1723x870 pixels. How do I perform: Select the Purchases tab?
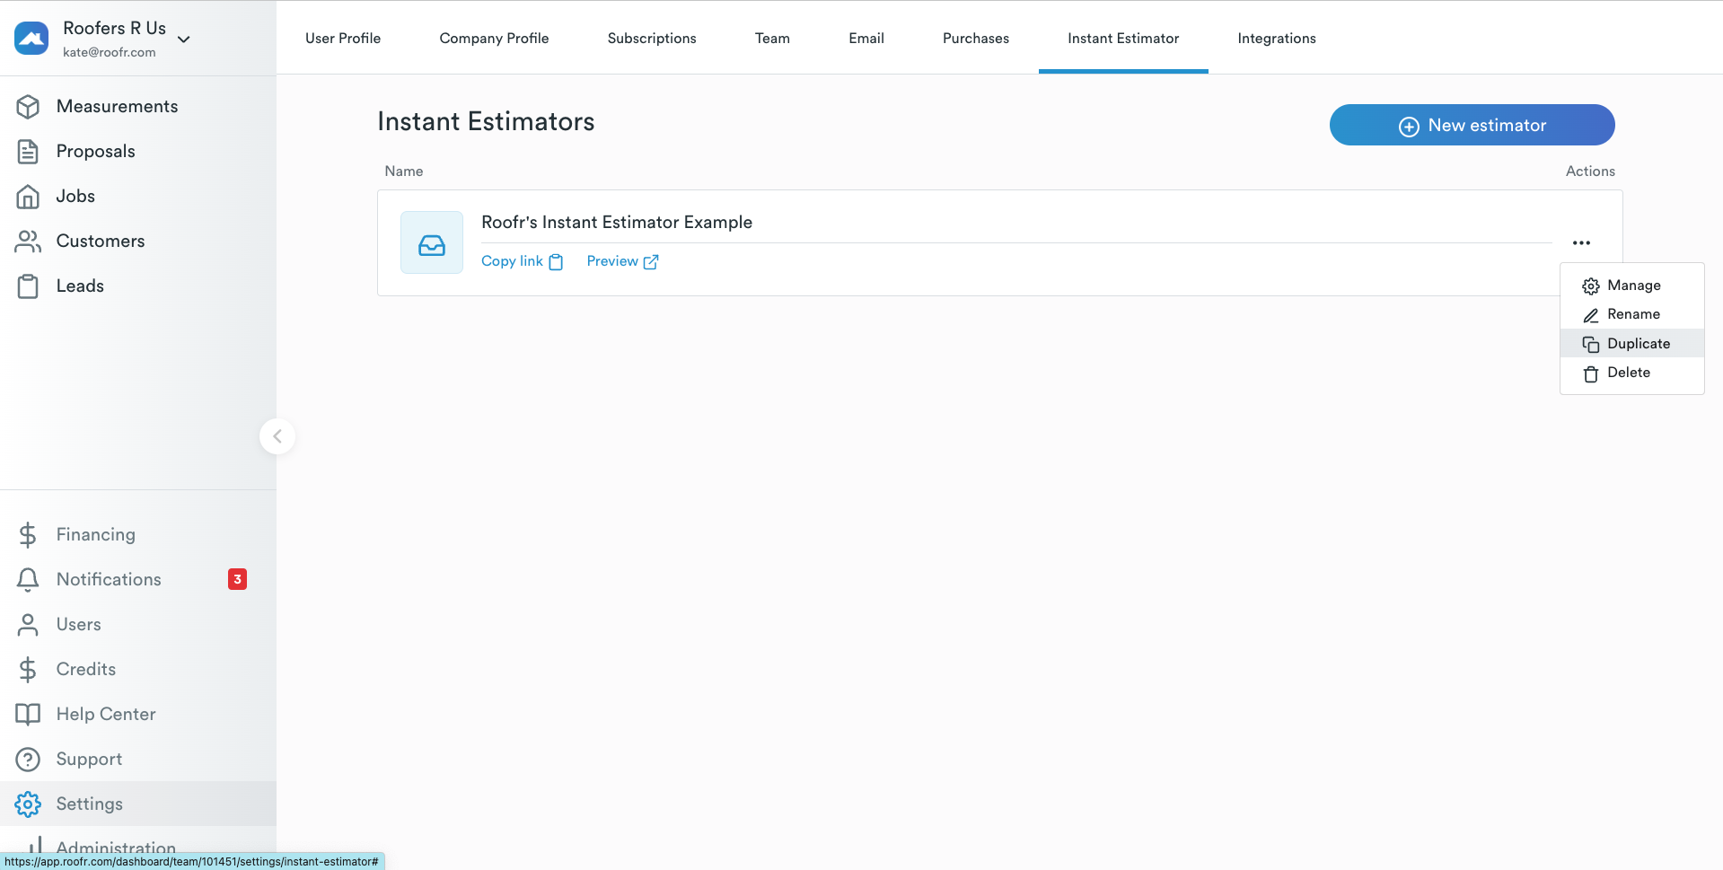976,38
